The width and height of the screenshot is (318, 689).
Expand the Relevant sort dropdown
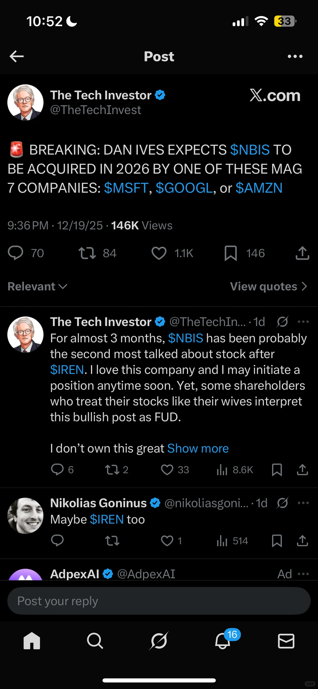[x=37, y=286]
